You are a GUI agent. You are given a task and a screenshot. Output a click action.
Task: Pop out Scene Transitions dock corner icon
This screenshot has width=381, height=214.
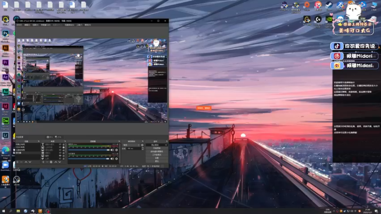(142, 141)
